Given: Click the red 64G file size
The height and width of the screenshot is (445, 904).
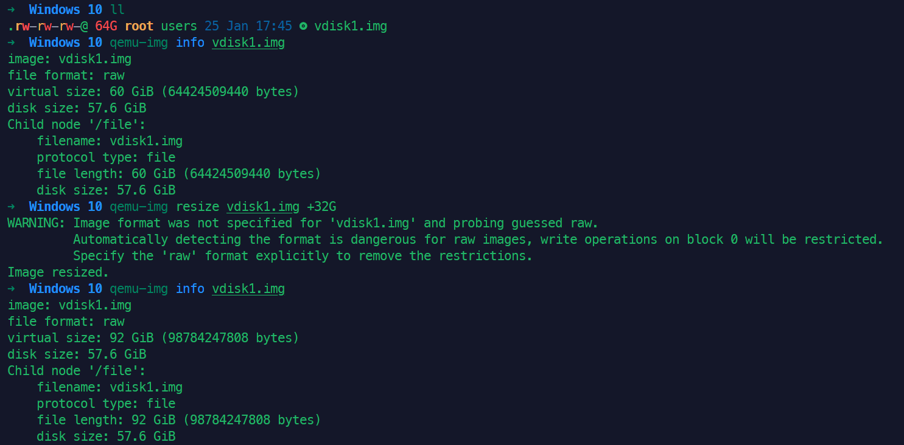Looking at the screenshot, I should 106,26.
